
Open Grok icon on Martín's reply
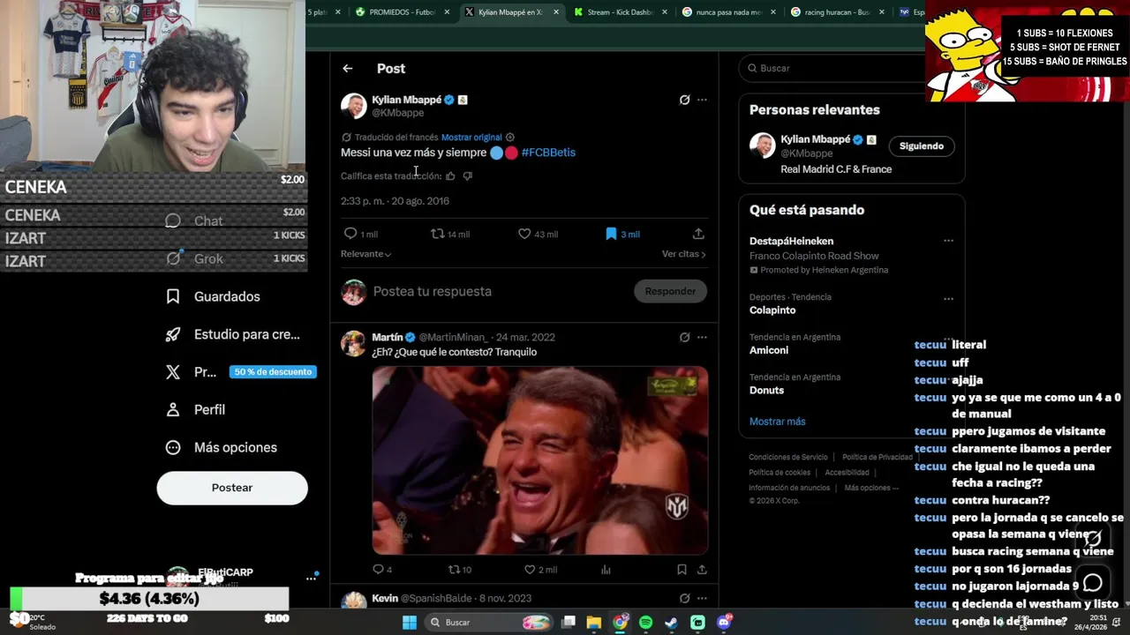(684, 337)
